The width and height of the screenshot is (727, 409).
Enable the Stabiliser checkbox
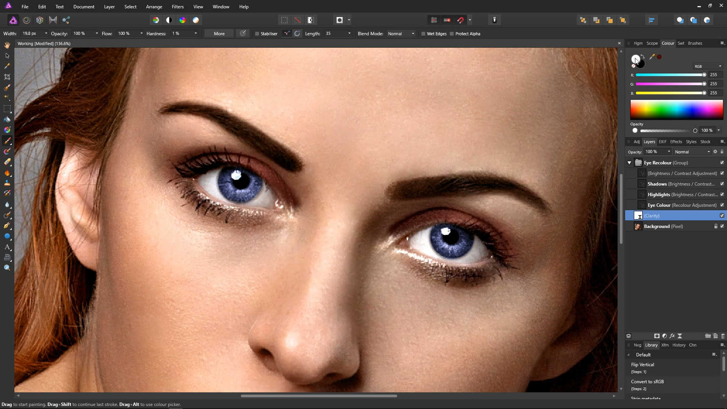[x=257, y=34]
